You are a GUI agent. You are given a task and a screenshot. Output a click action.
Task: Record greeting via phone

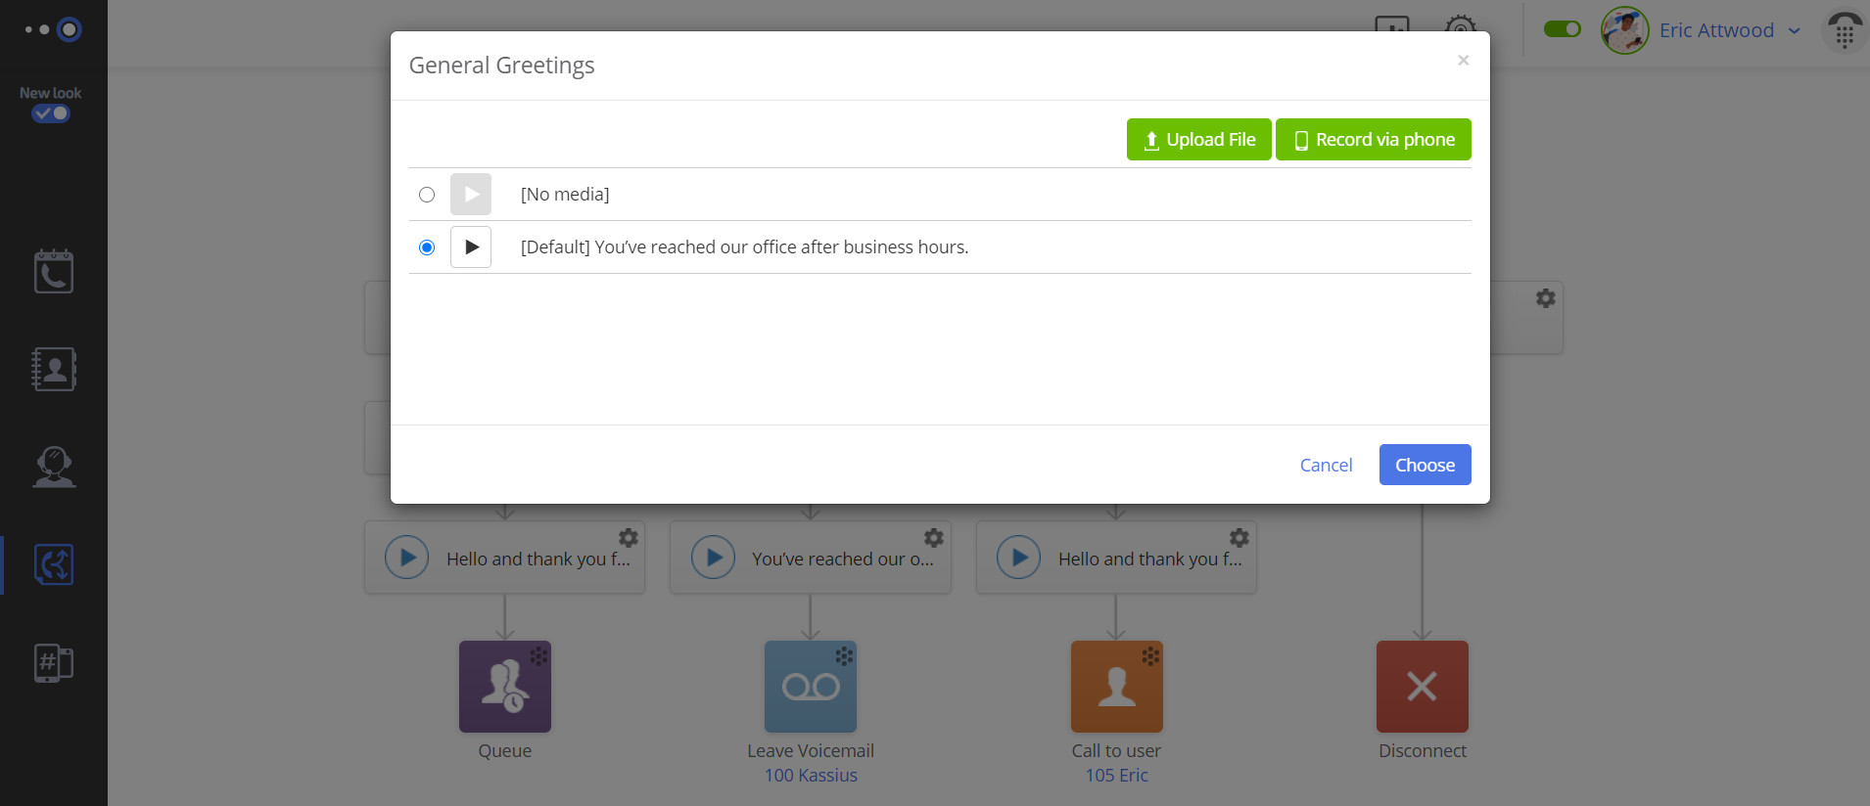click(1373, 139)
